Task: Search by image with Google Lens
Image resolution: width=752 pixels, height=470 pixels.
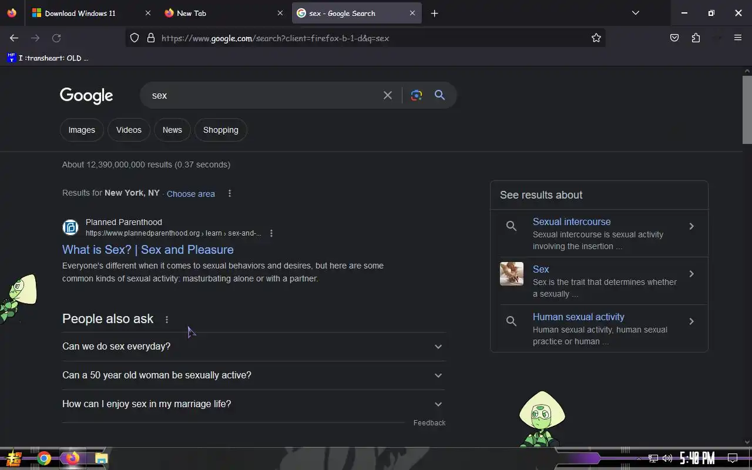Action: coord(417,95)
